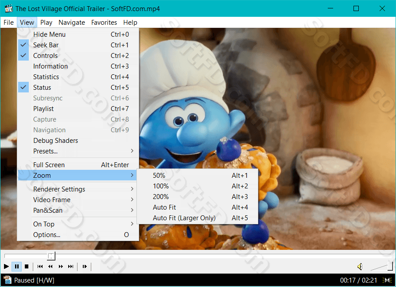This screenshot has height=287, width=396.
Task: Click the frame-step icon
Action: pyautogui.click(x=85, y=266)
